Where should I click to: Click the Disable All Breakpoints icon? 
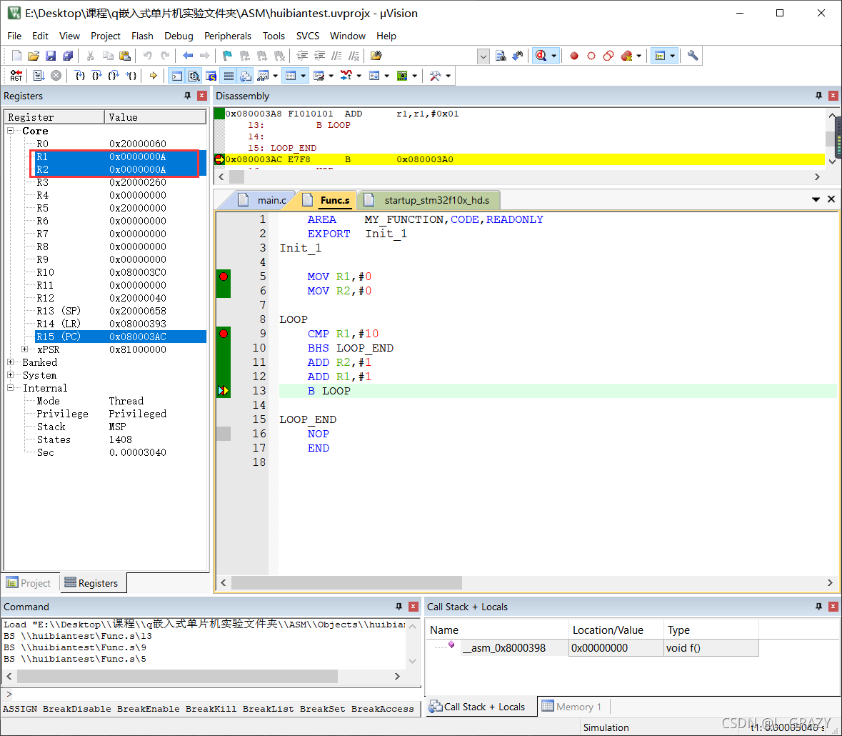click(608, 55)
